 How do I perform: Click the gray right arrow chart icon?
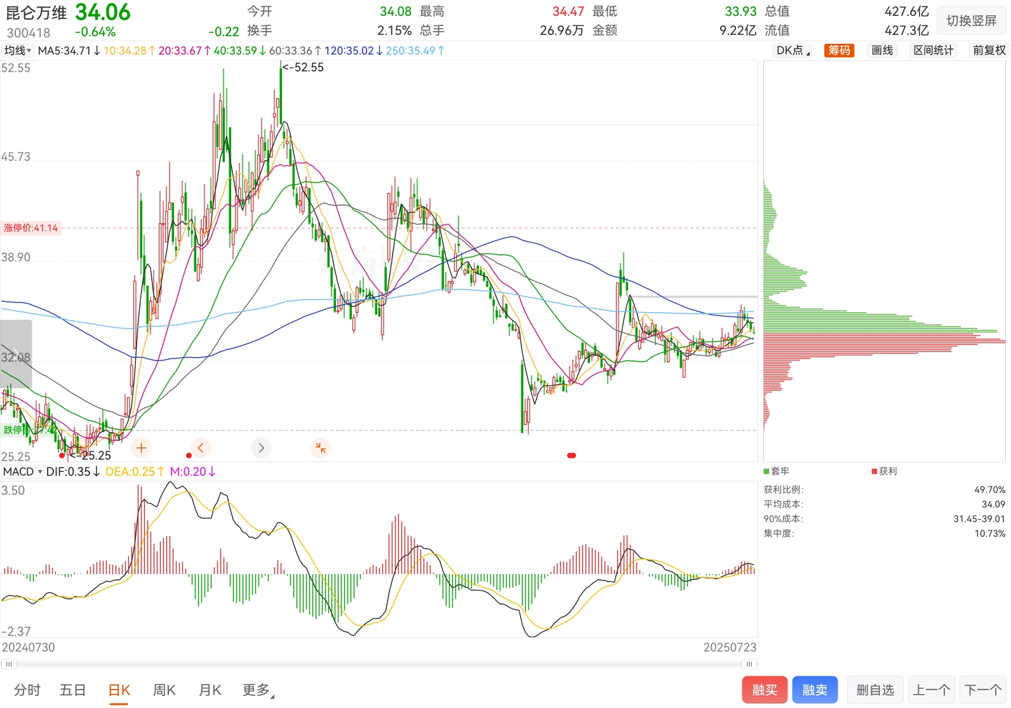261,448
